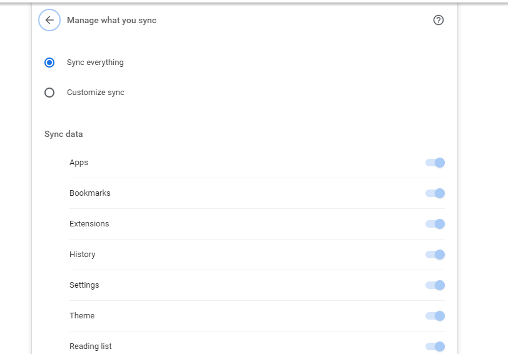
Task: Select the Sync everything radio button
Action: [x=49, y=63]
